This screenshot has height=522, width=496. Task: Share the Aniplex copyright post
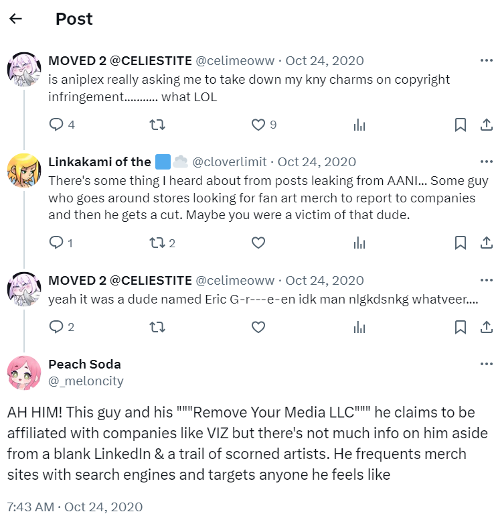click(486, 125)
